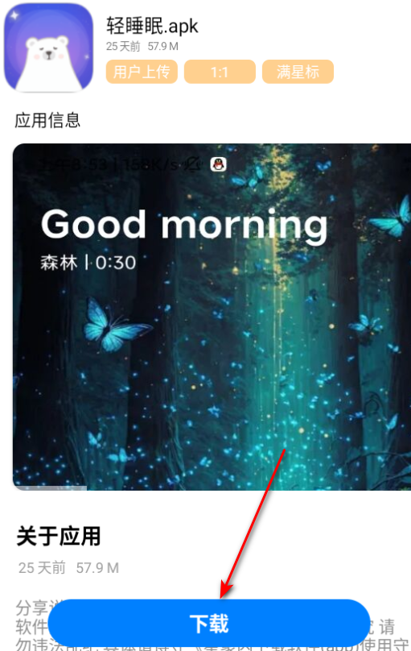
Task: Click the 关于应用 section heading
Action: click(59, 536)
